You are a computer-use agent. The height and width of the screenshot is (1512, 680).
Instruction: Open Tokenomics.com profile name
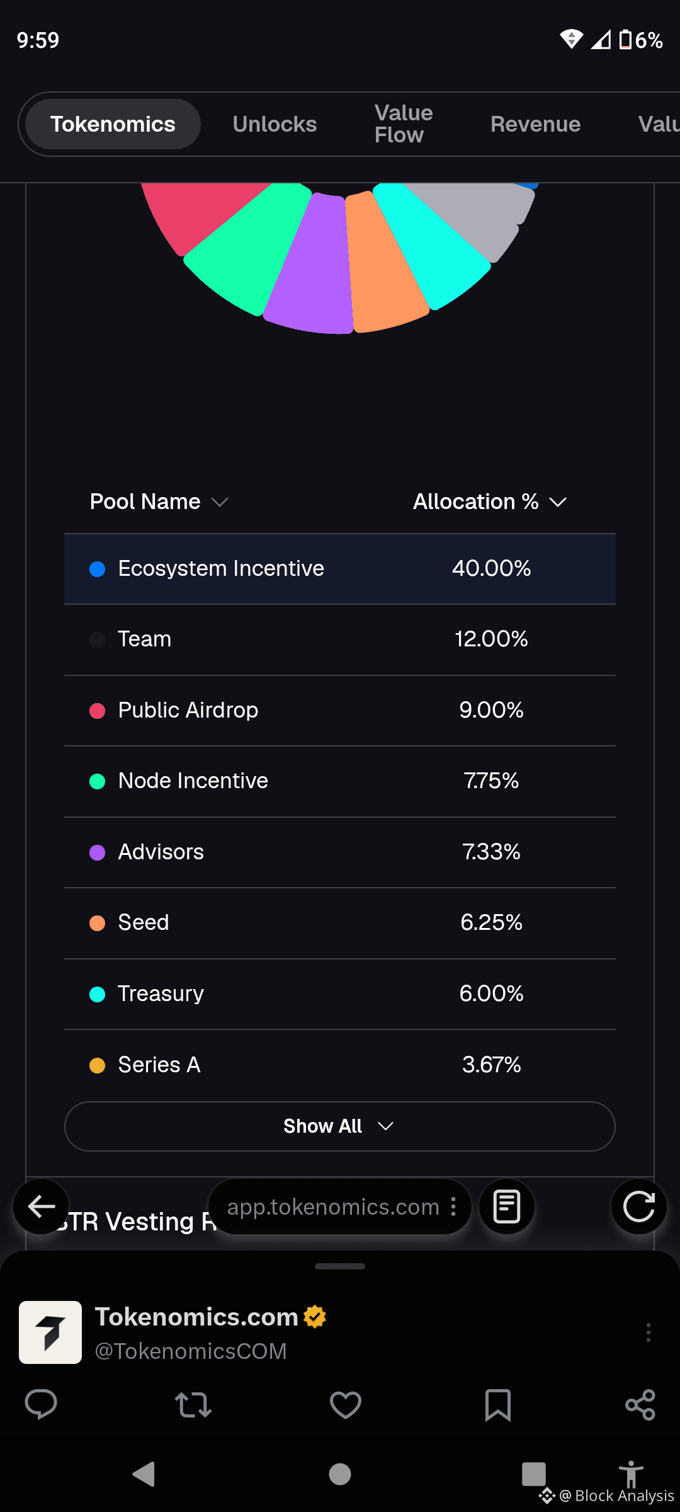tap(196, 1317)
